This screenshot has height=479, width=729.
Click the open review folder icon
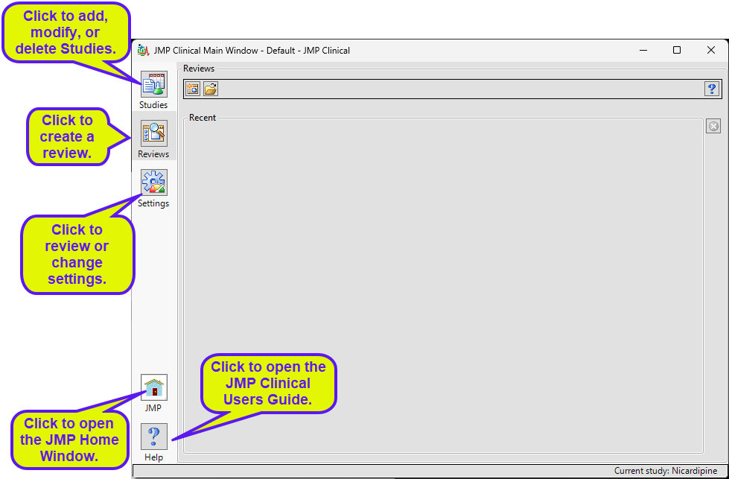click(211, 89)
